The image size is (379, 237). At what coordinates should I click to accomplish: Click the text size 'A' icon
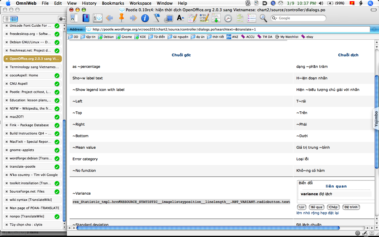point(180,18)
